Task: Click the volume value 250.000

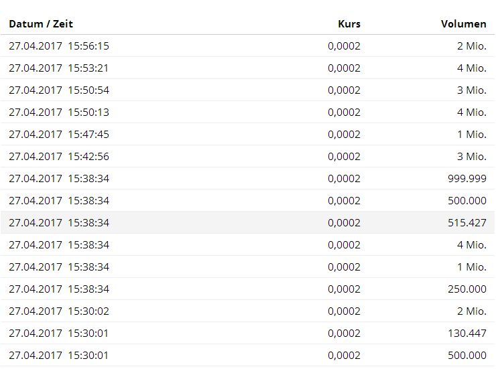Action: 467,289
